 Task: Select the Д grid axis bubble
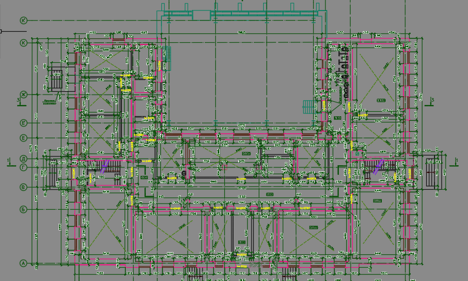(23, 158)
